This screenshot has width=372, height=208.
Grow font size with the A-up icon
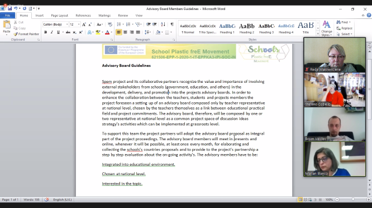point(84,24)
